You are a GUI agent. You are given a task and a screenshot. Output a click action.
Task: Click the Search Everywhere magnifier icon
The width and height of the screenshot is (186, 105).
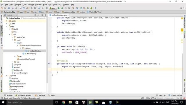[181, 8]
